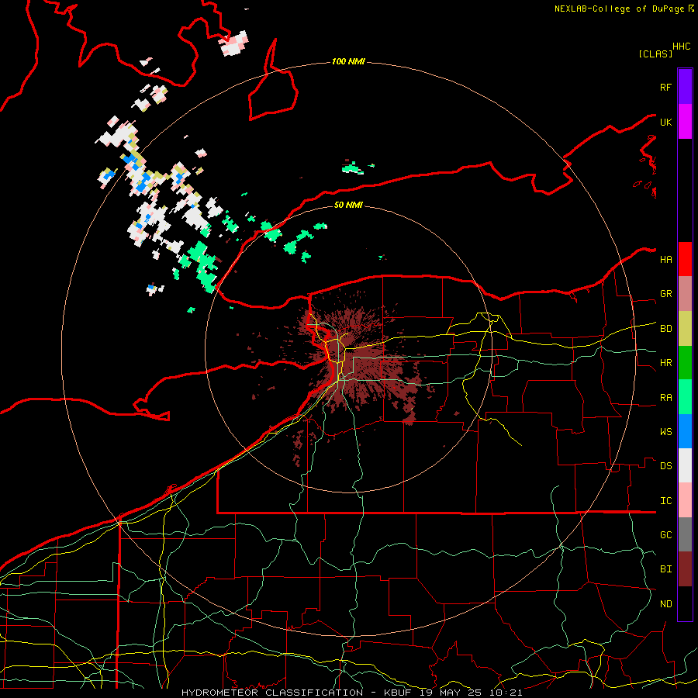Pick the HR green legend swatch
Viewport: 698px width, 698px height.
(x=685, y=362)
